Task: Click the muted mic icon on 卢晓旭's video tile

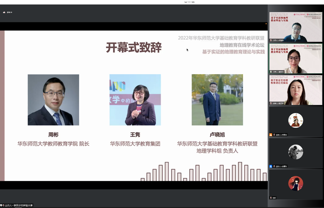Action: pos(271,40)
